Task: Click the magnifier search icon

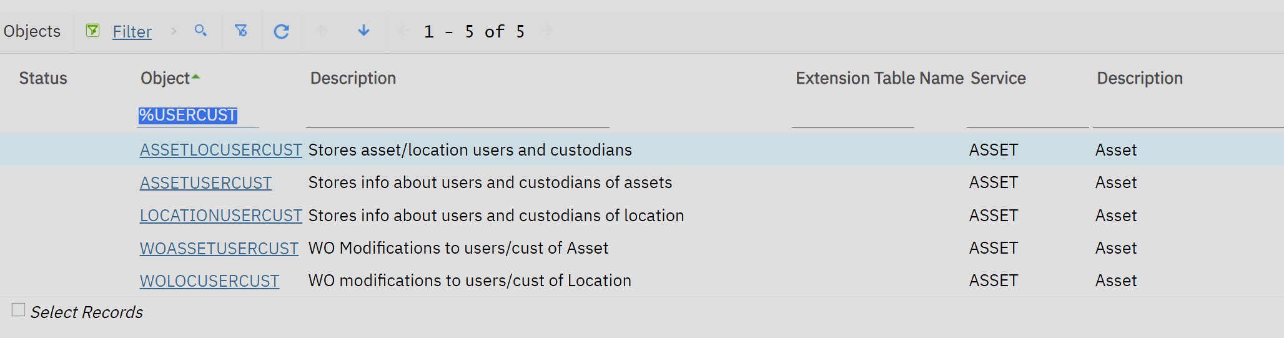Action: pos(200,31)
